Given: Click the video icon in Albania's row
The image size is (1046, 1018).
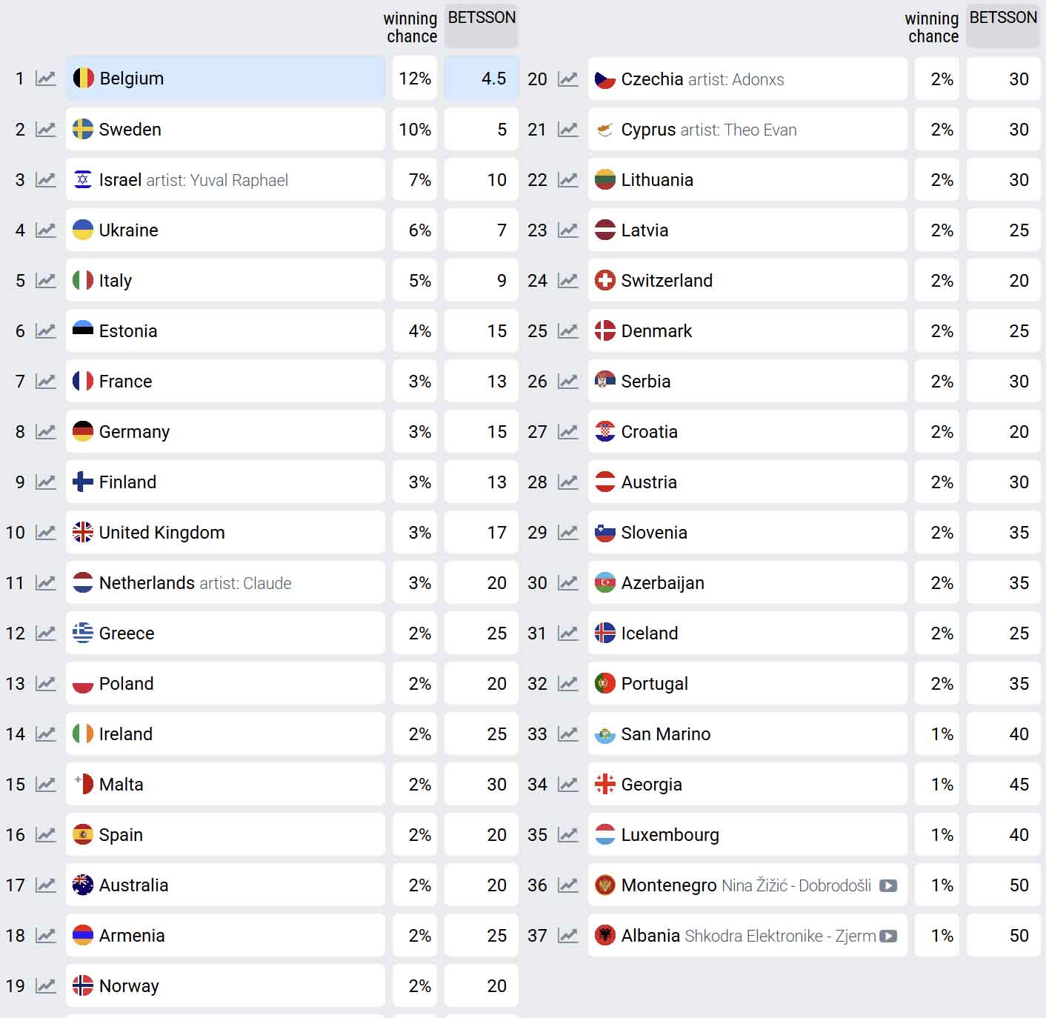Looking at the screenshot, I should pos(888,936).
